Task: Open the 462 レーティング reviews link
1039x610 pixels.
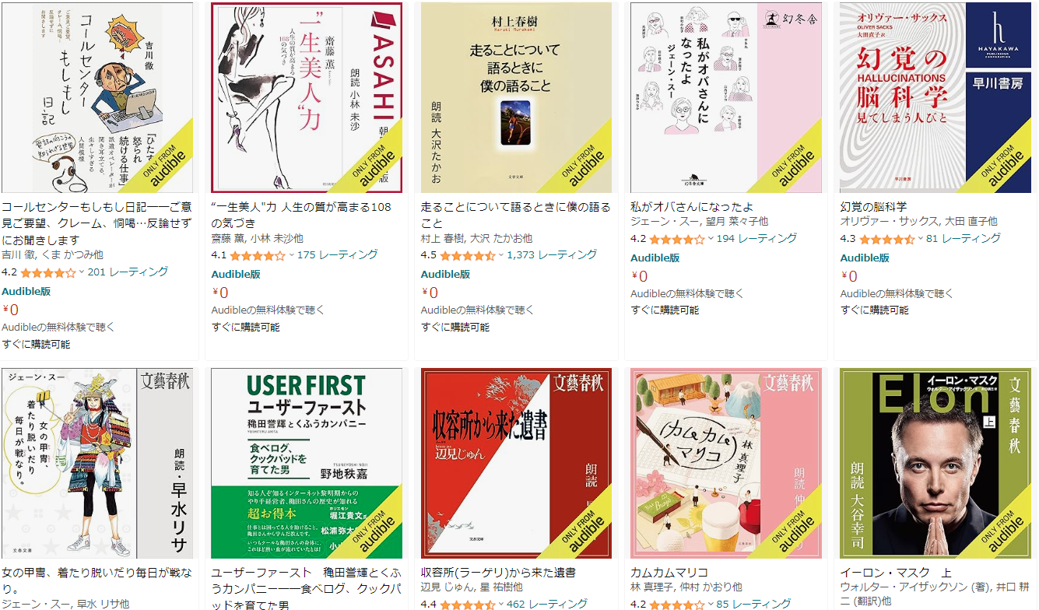Action: (x=547, y=604)
